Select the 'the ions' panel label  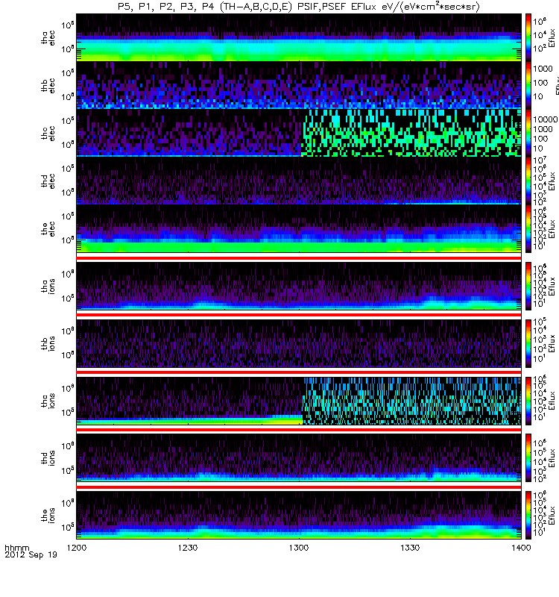pos(48,515)
